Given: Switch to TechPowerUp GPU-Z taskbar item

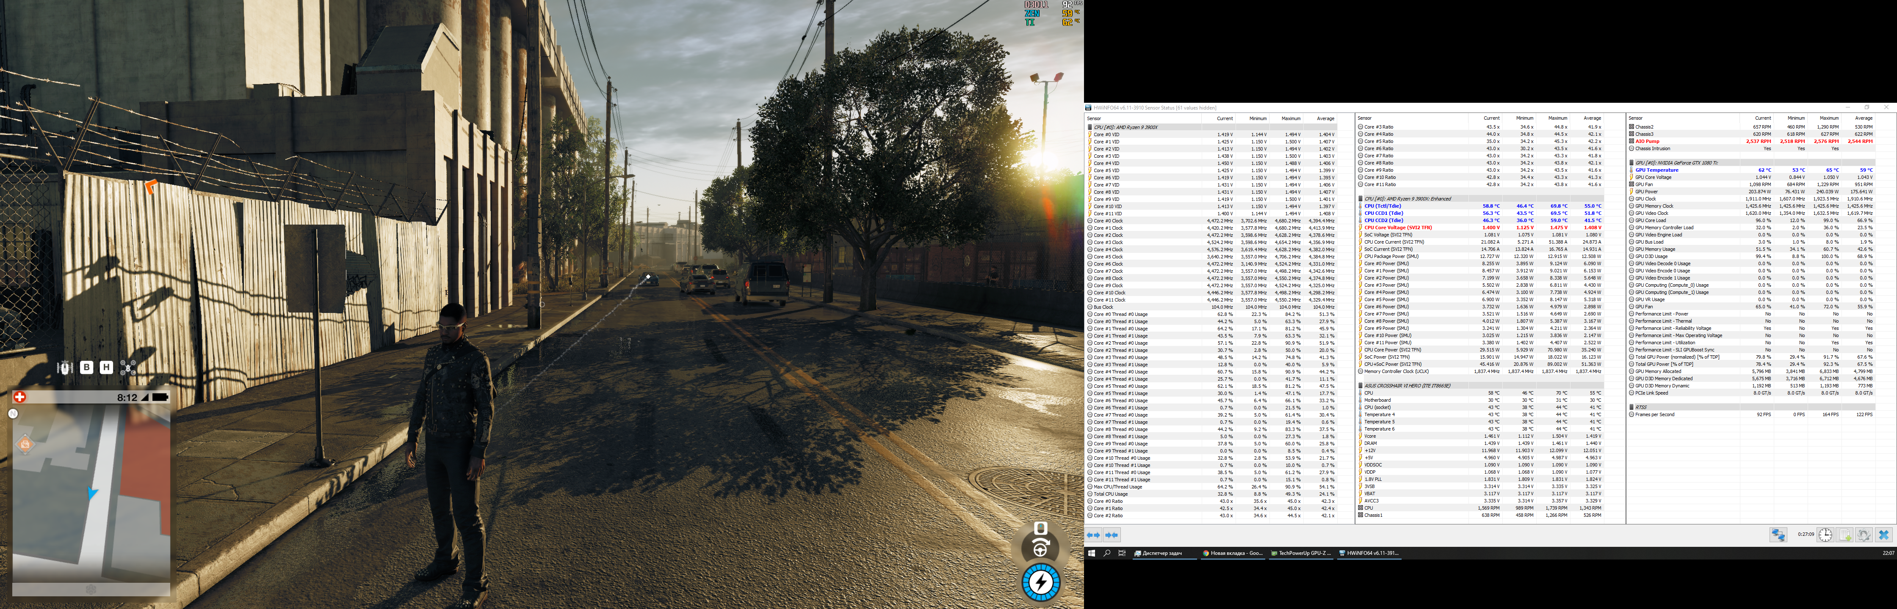Looking at the screenshot, I should pyautogui.click(x=1300, y=553).
